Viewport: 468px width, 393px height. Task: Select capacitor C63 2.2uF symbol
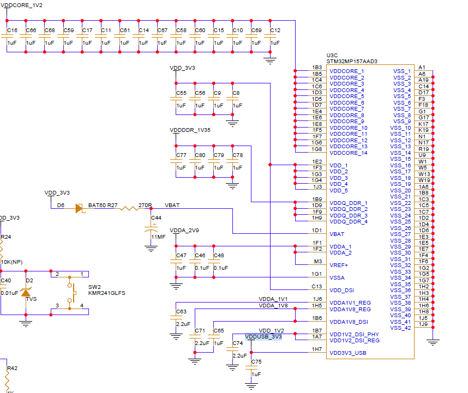click(176, 318)
